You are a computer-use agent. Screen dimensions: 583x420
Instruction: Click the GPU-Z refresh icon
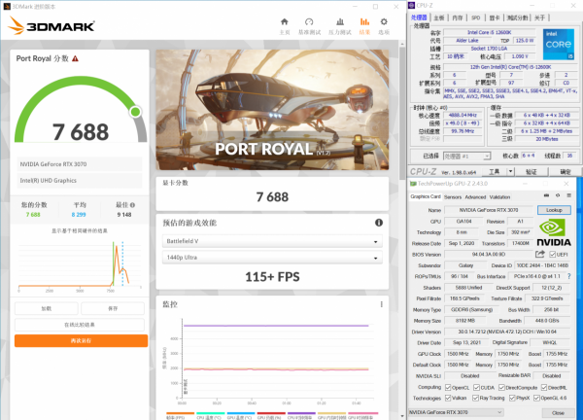[x=558, y=195]
